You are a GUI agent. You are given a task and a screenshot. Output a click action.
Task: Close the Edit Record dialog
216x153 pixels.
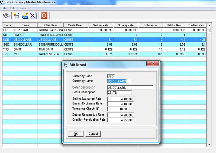click(x=152, y=64)
